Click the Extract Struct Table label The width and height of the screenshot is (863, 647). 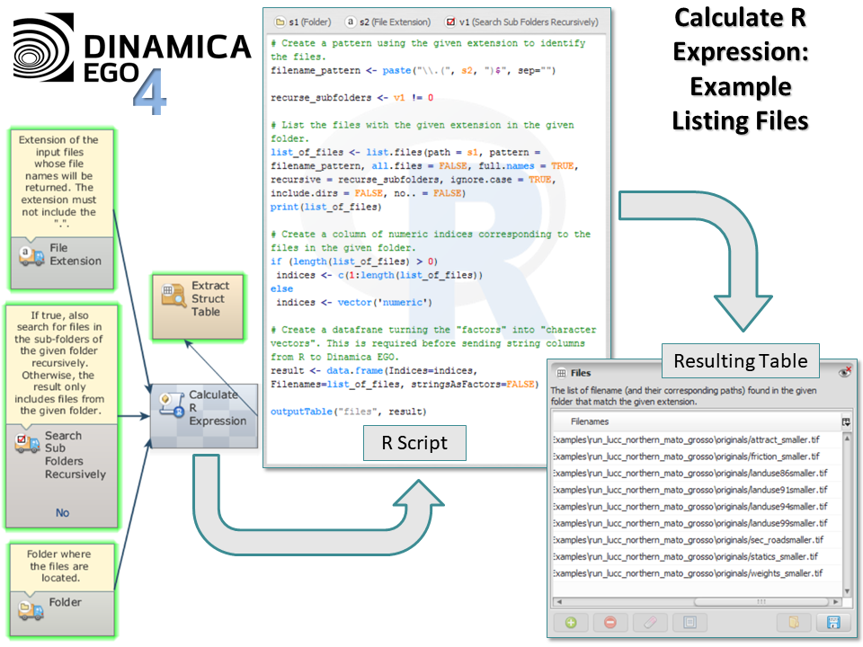(x=209, y=298)
